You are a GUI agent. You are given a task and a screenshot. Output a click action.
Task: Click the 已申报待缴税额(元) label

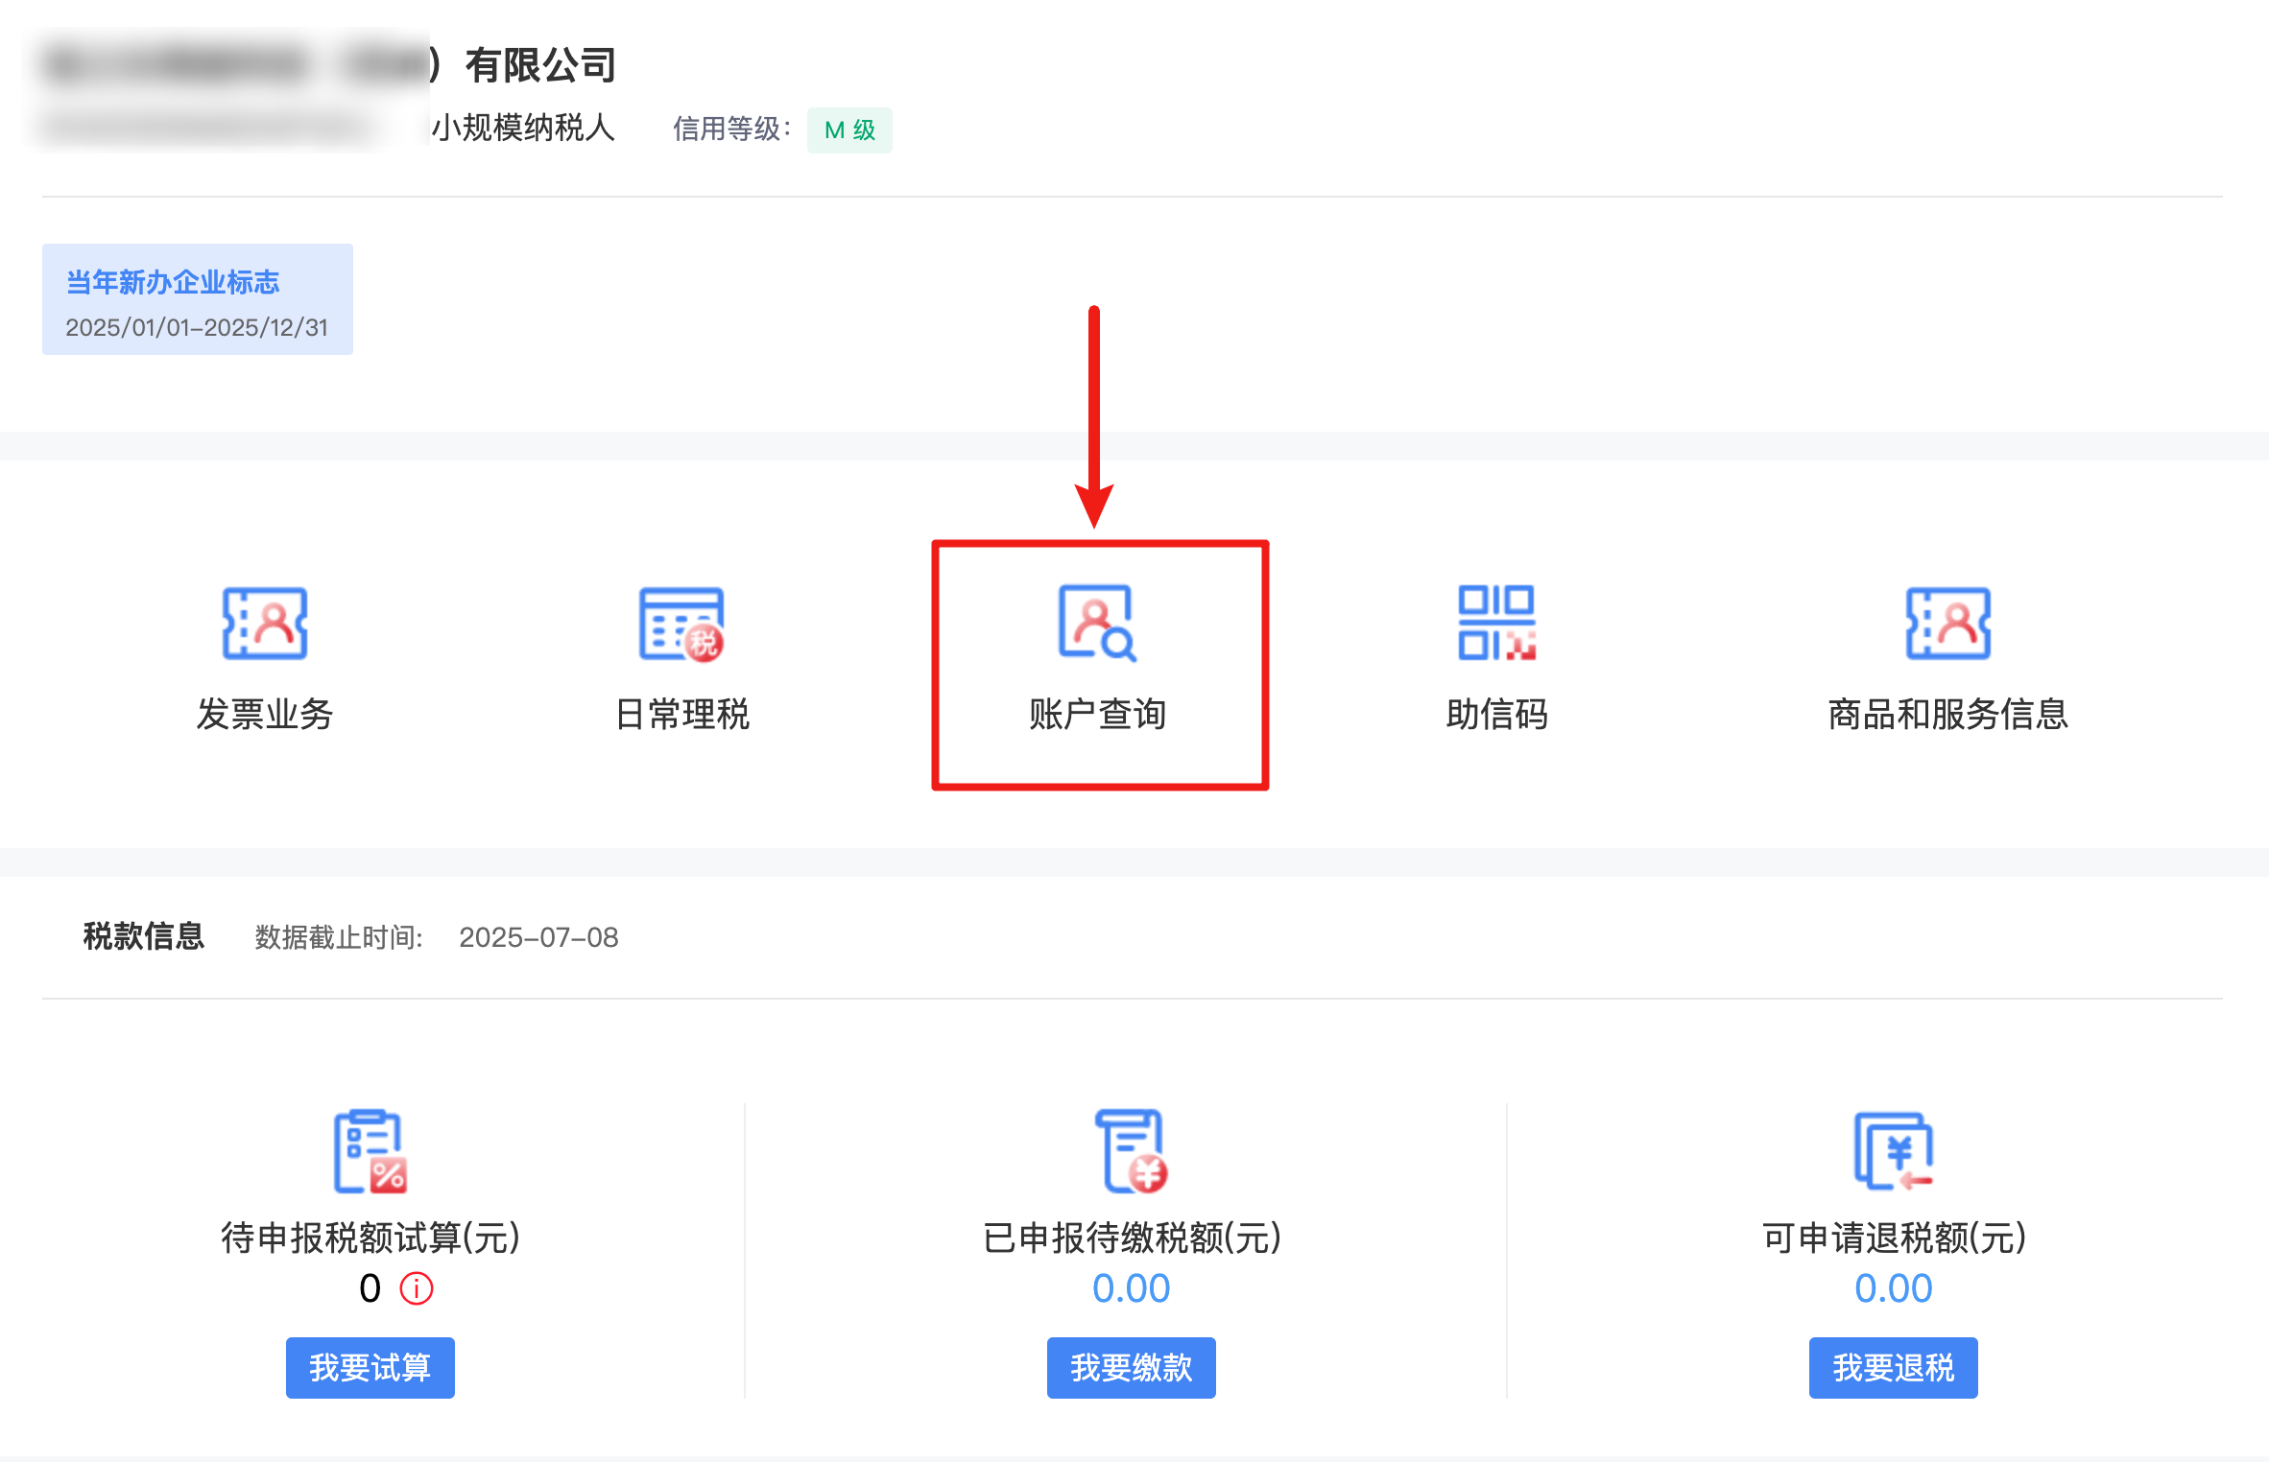(x=1132, y=1238)
